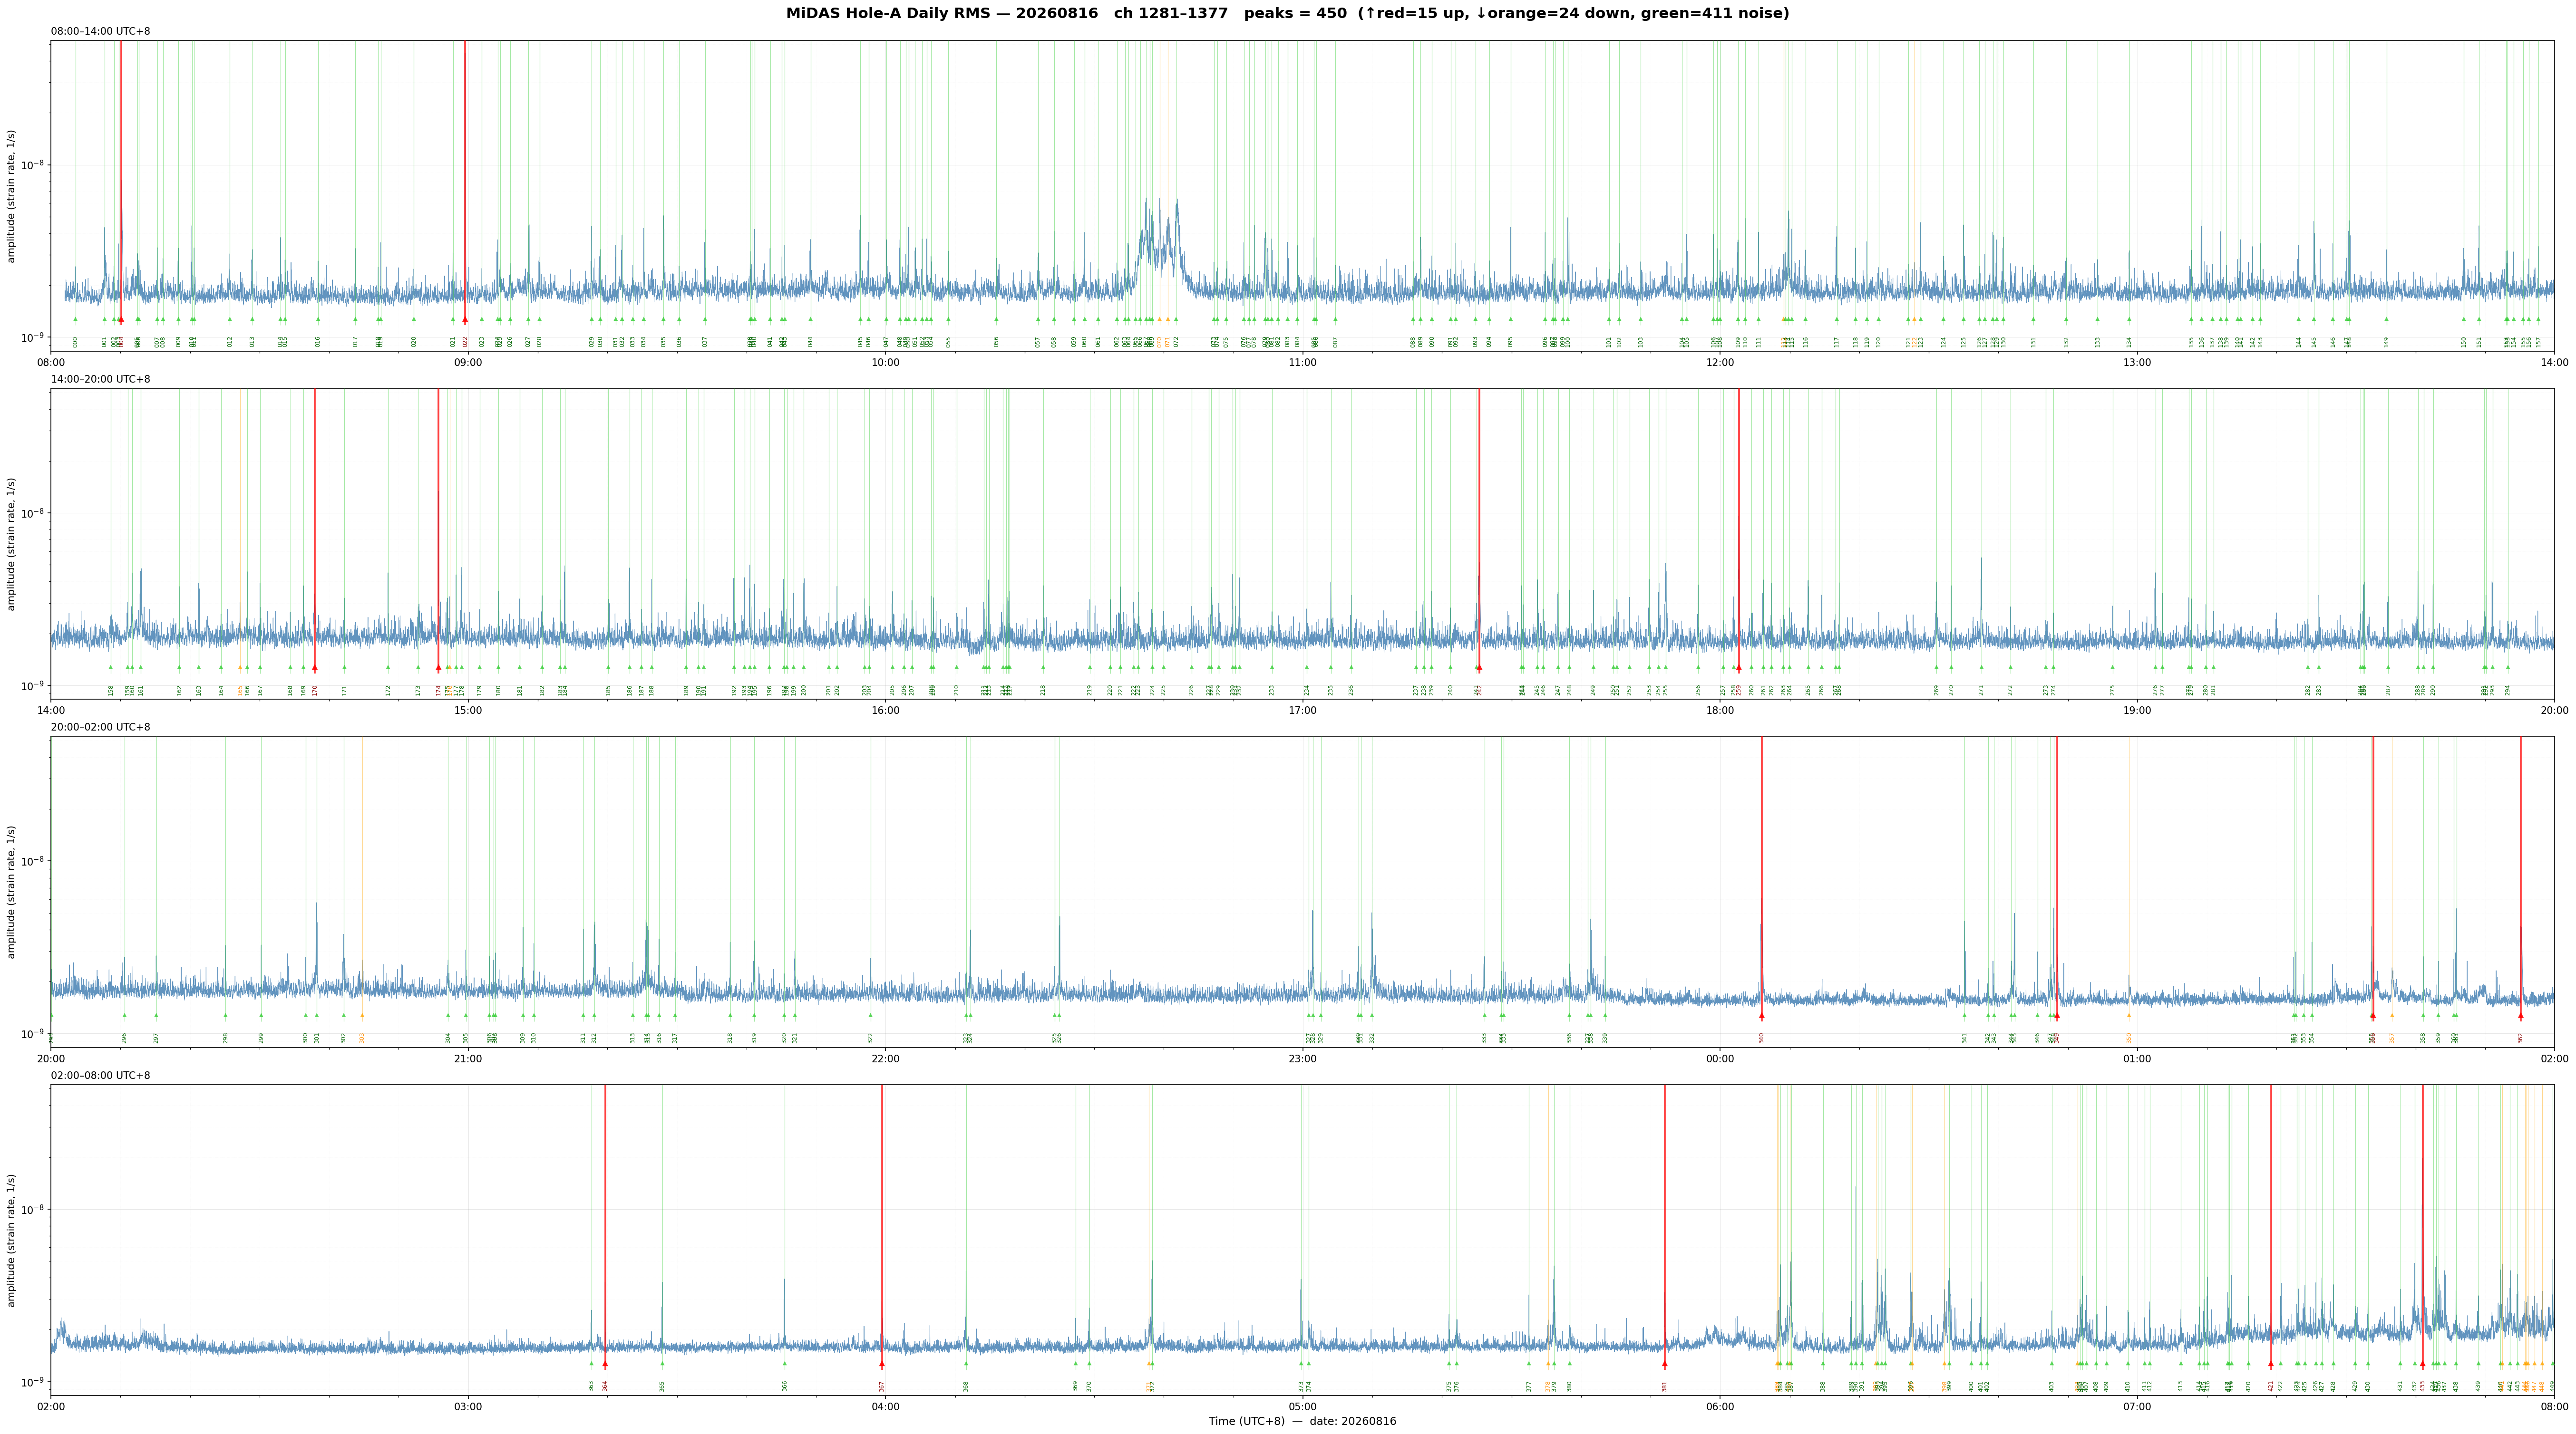This screenshot has height=1434, width=2576.
Task: Click the "12:00" time tick label
Action: pyautogui.click(x=1720, y=363)
